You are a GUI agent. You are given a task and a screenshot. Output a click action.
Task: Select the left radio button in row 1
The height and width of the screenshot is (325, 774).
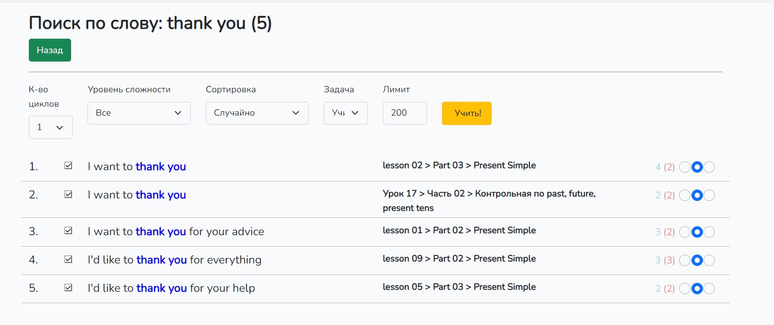(685, 167)
